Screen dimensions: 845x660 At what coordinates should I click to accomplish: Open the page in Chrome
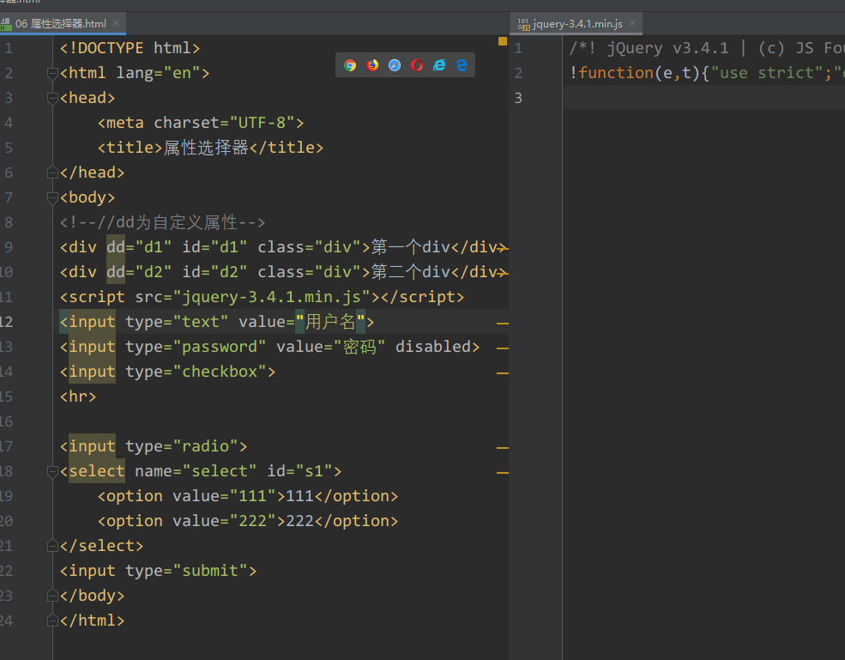350,64
